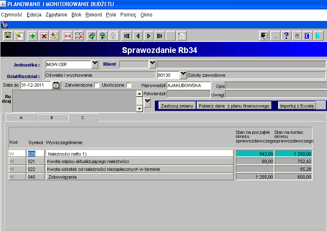Click the clear form eraser icon
Image resolution: width=327 pixels, height=232 pixels.
click(x=19, y=36)
